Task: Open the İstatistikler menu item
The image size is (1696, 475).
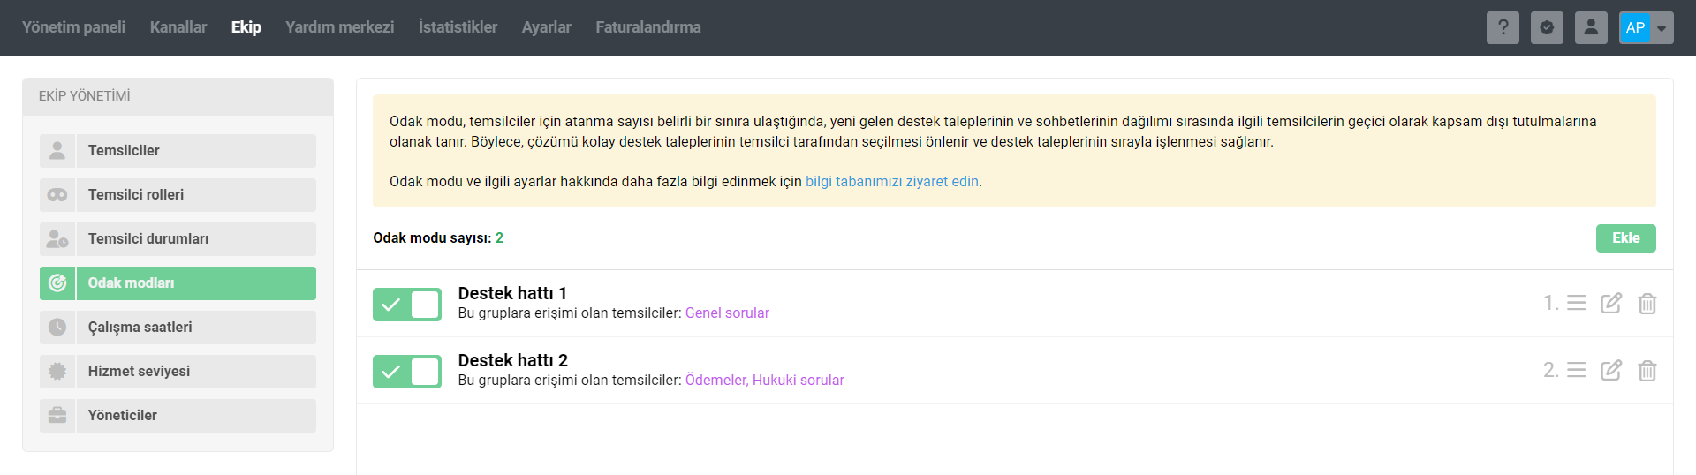Action: click(458, 27)
